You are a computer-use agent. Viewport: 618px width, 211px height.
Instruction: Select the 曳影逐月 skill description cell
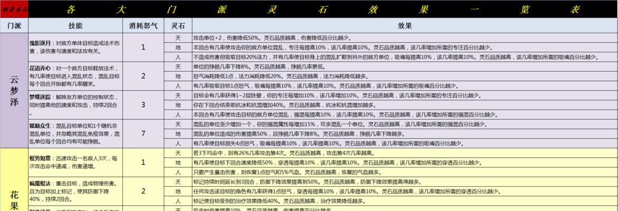point(75,47)
